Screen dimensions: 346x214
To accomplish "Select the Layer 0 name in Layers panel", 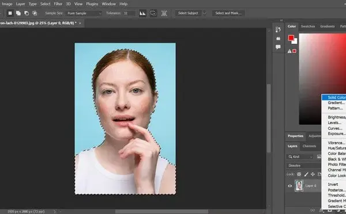I will [311, 186].
